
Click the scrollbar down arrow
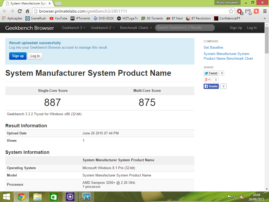click(267, 189)
